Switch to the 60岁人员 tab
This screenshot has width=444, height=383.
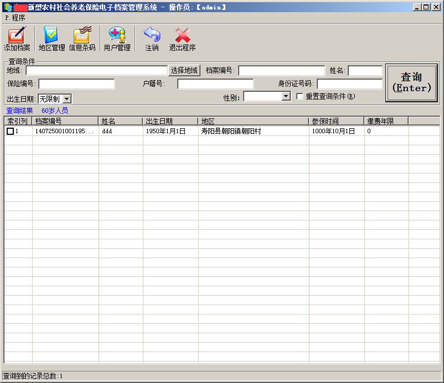55,111
